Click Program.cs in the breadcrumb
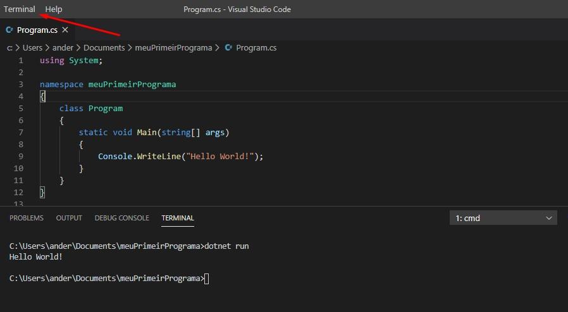This screenshot has height=312, width=568. click(x=256, y=47)
